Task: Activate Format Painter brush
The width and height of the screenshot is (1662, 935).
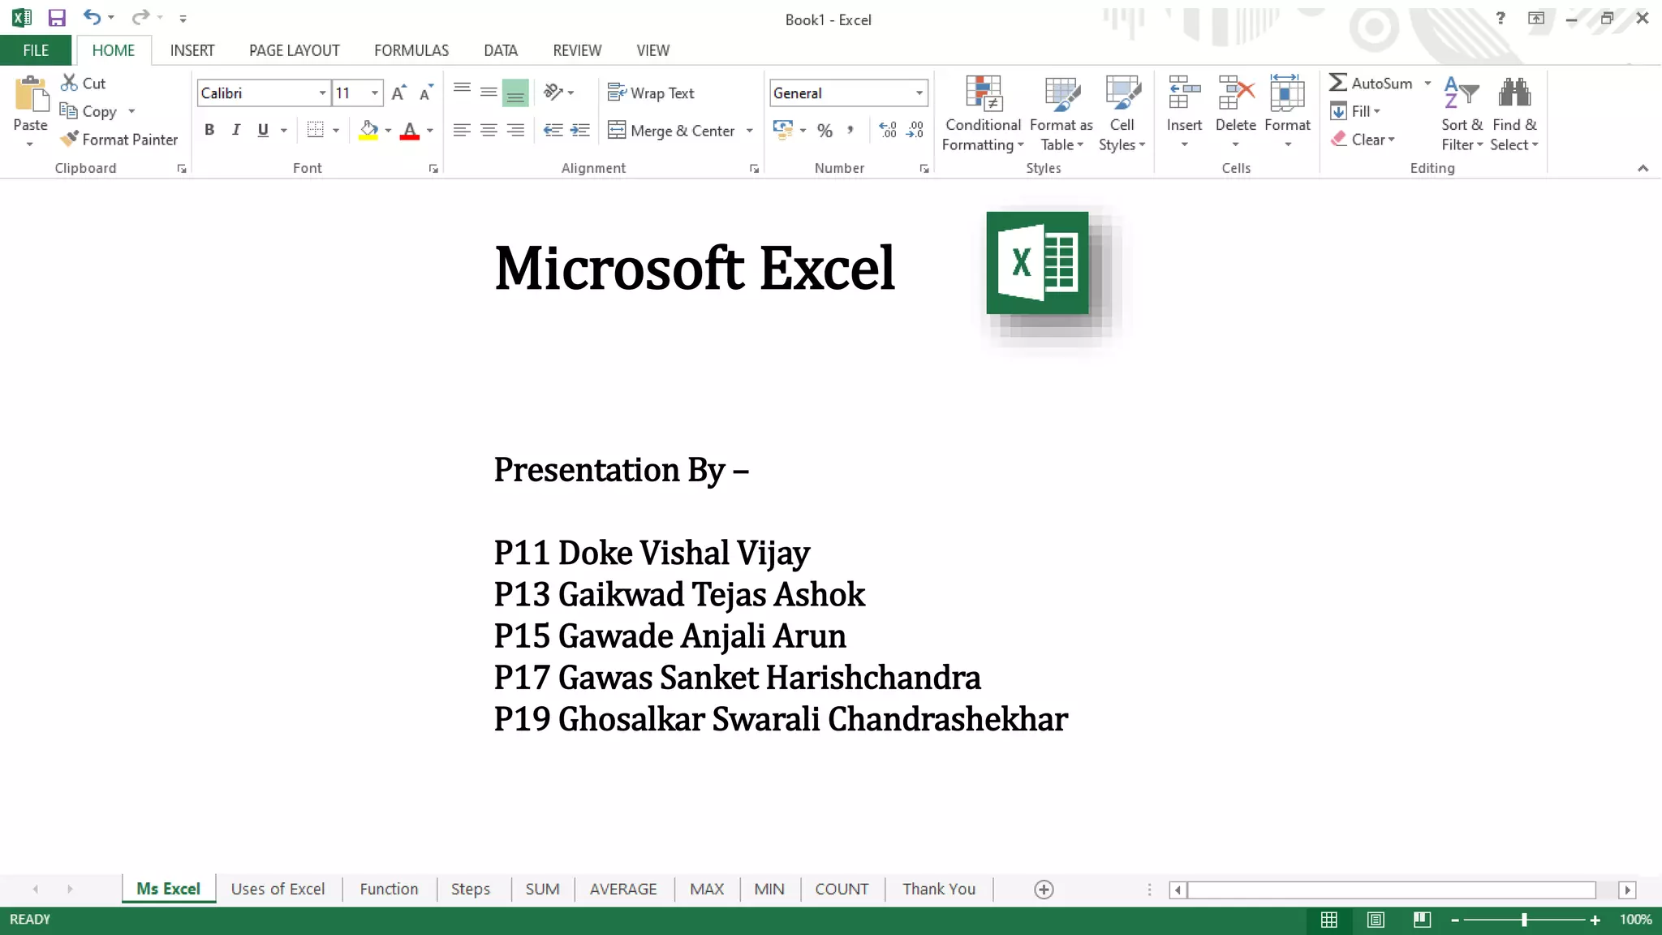Action: (119, 140)
